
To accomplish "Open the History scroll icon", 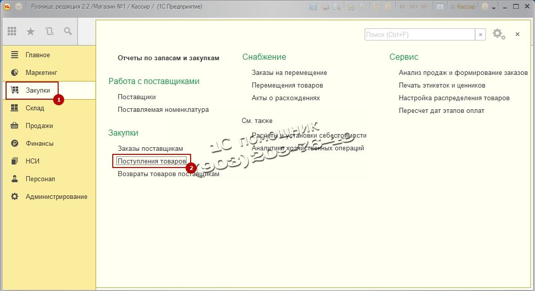I will pos(49,31).
